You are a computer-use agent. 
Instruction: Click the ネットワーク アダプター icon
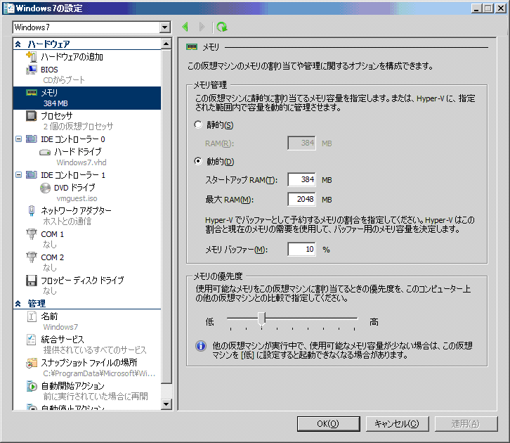[x=31, y=210]
